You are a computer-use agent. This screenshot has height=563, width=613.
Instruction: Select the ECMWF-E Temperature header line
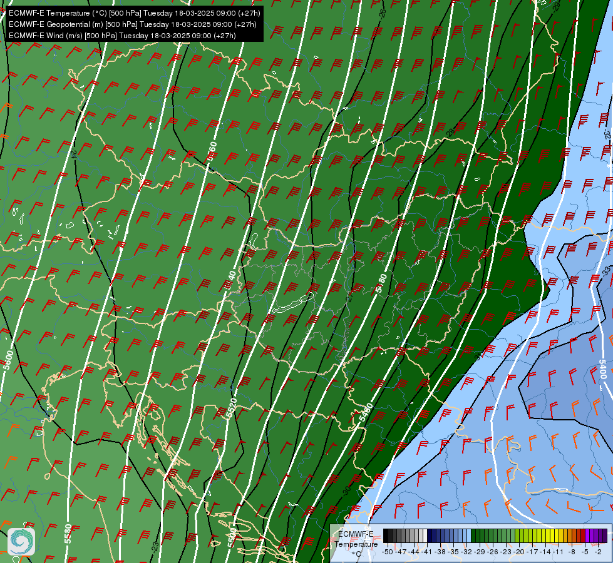tap(134, 13)
